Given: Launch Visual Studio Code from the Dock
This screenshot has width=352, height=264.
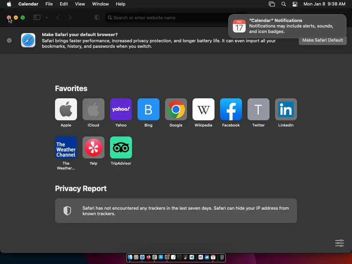Looking at the screenshot, I should point(192,257).
